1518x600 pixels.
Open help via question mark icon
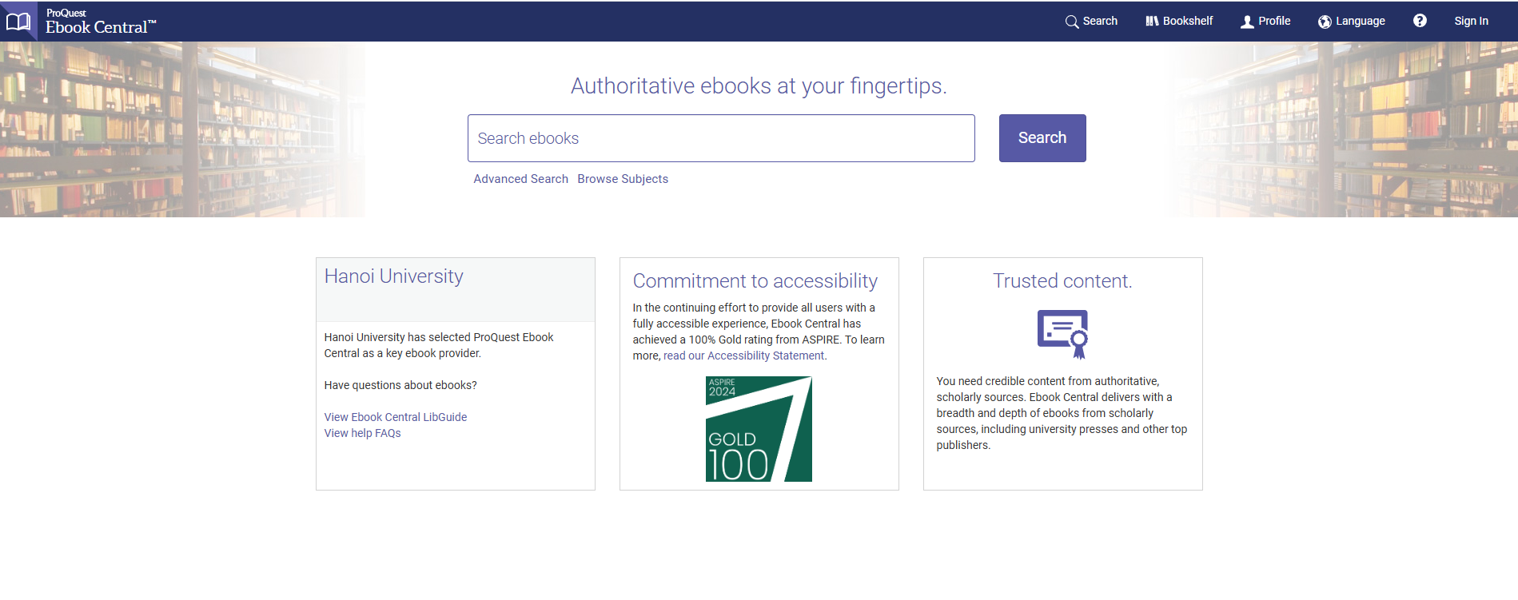coord(1420,21)
